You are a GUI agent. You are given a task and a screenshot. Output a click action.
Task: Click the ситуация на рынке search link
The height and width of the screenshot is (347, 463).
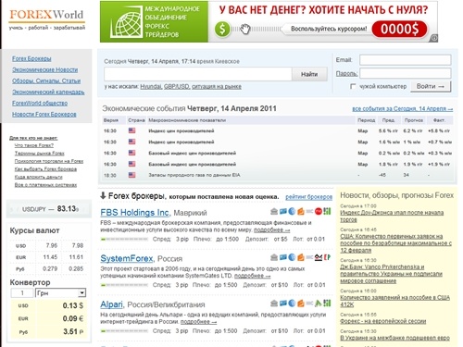[217, 87]
